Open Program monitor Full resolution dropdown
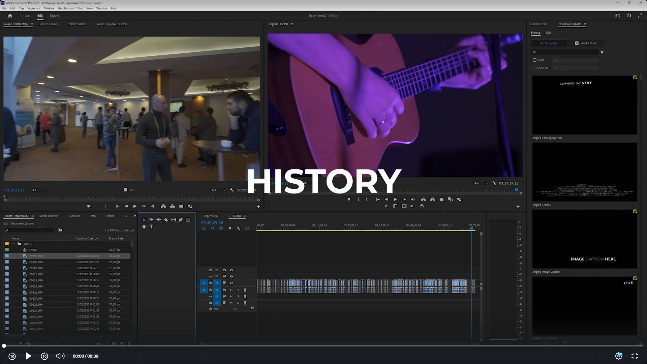This screenshot has width=647, height=364. pyautogui.click(x=481, y=183)
